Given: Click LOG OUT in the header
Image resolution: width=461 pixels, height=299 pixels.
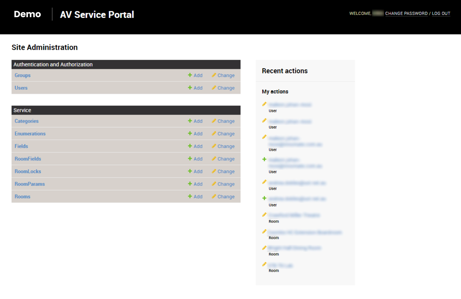Looking at the screenshot, I should (x=441, y=13).
